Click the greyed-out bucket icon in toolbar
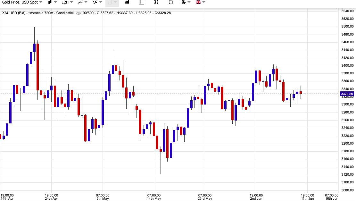356x201 pixels. (110, 2)
